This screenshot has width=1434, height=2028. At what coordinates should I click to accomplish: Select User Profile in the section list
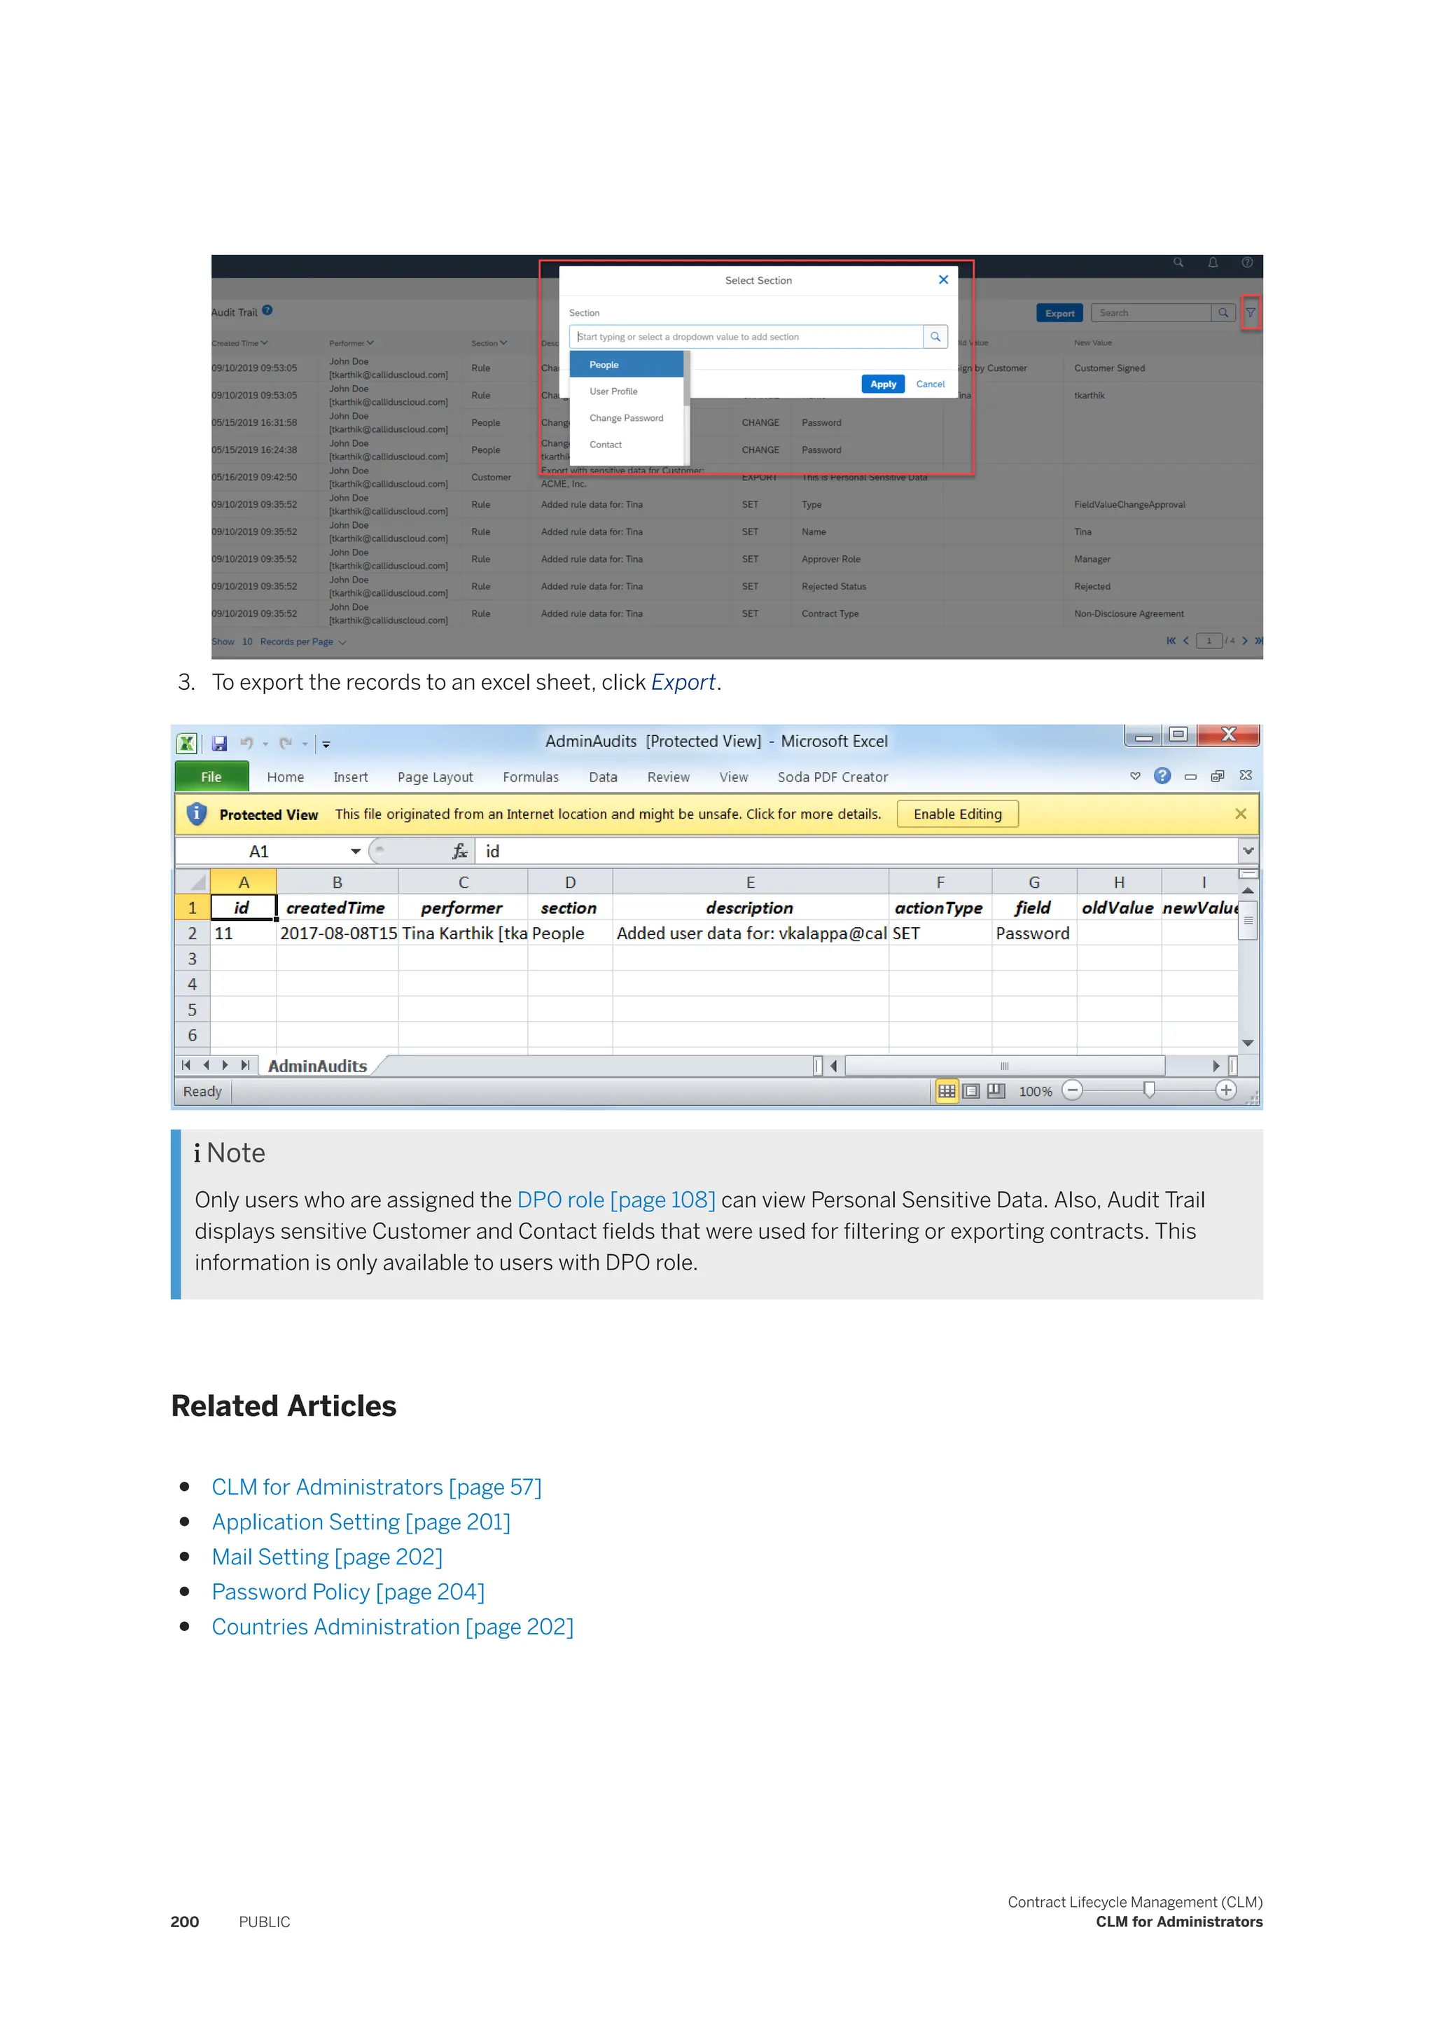(626, 391)
